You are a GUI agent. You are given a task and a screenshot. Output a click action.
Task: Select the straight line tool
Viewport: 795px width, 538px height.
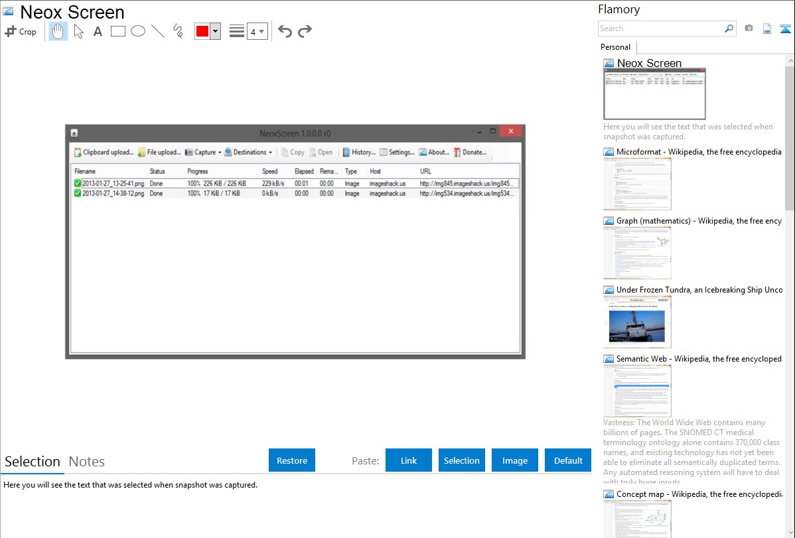click(x=158, y=31)
